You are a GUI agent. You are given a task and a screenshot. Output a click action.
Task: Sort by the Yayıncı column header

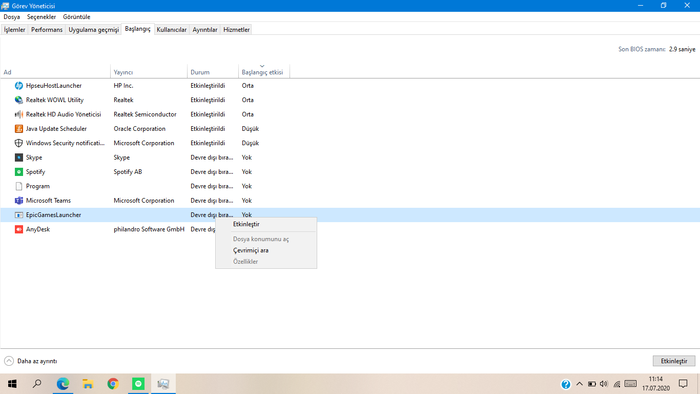coord(149,71)
